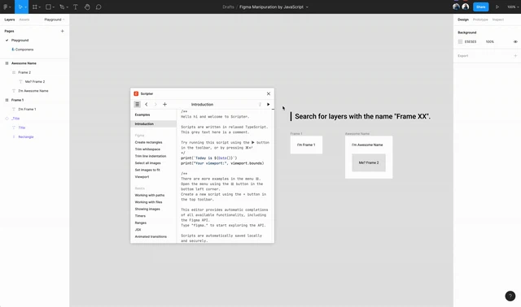
Task: Select the Rectangle shape tool
Action: pyautogui.click(x=48, y=6)
